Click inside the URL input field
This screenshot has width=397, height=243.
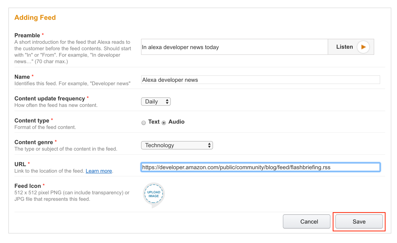coord(260,167)
